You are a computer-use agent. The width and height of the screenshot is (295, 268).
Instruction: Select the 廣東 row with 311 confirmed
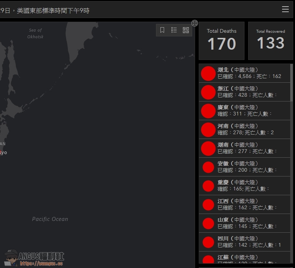244,111
